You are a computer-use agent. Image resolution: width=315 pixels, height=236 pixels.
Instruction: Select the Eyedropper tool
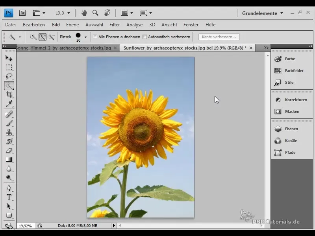click(9, 104)
